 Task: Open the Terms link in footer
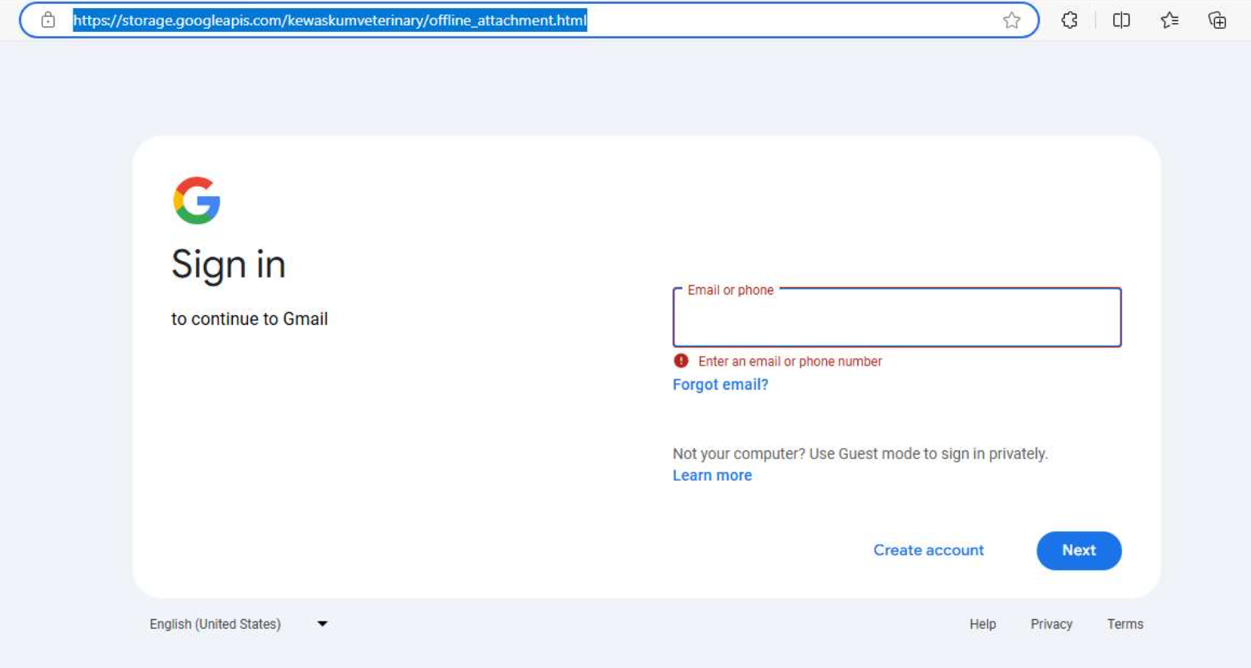click(1125, 624)
